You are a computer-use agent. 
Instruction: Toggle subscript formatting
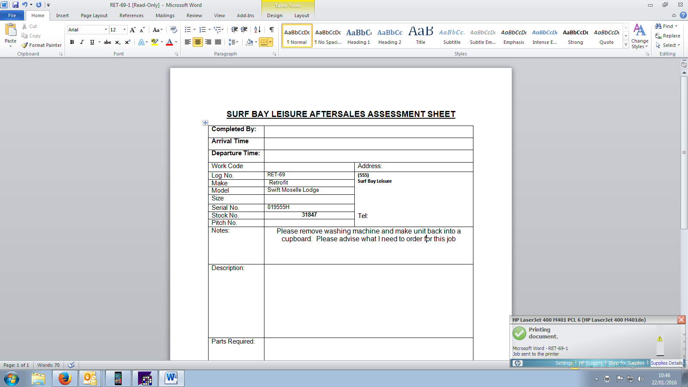pyautogui.click(x=117, y=42)
